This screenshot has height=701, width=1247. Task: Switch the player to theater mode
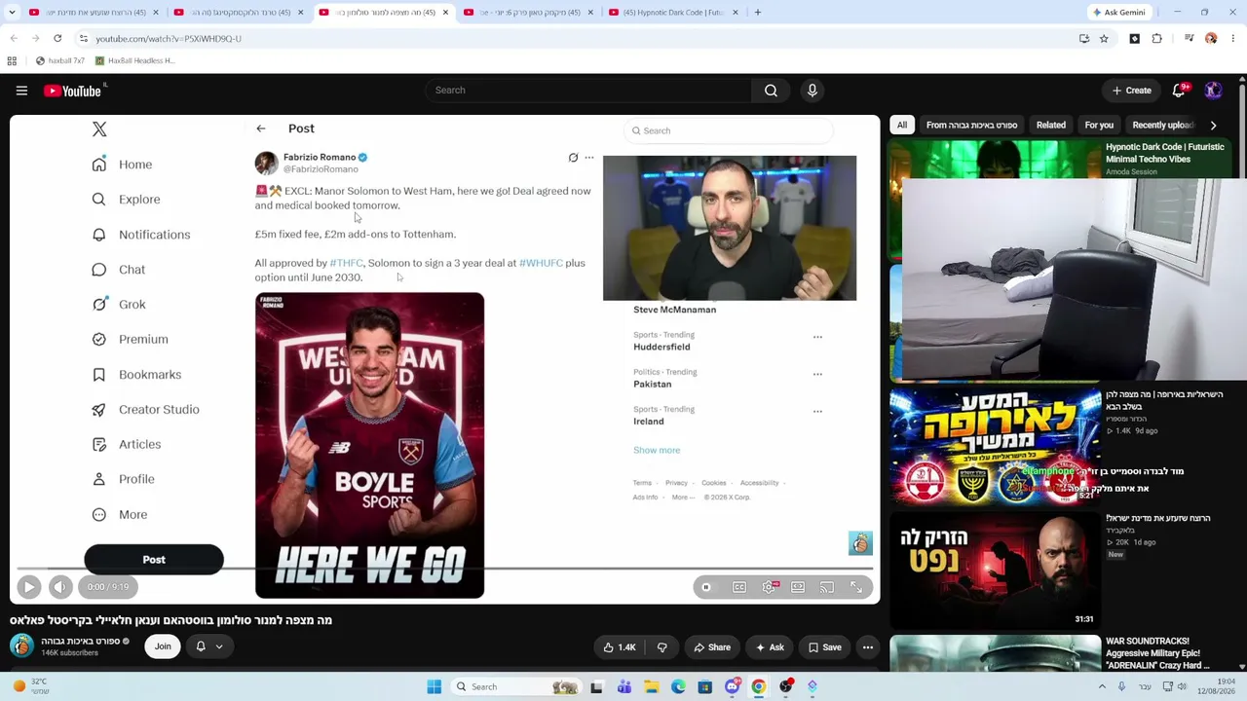pos(798,587)
